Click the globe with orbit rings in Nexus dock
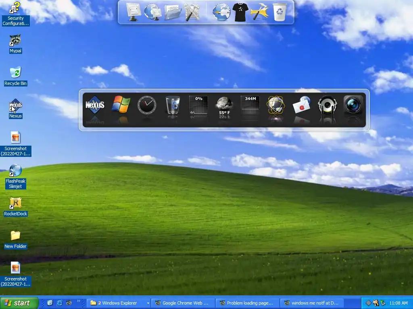Image resolution: width=413 pixels, height=309 pixels. (x=275, y=105)
